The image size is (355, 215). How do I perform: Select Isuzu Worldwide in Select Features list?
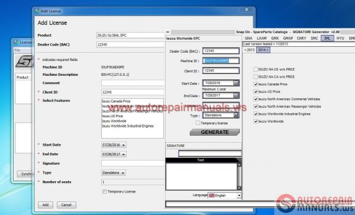tap(114, 121)
